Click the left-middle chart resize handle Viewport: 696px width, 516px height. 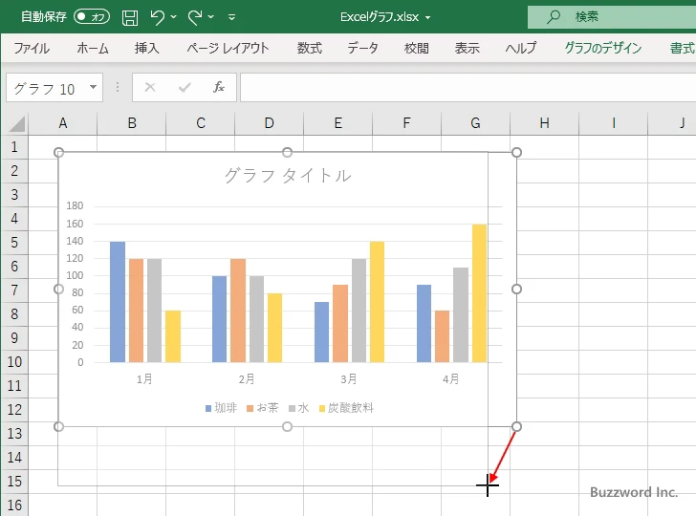(58, 290)
